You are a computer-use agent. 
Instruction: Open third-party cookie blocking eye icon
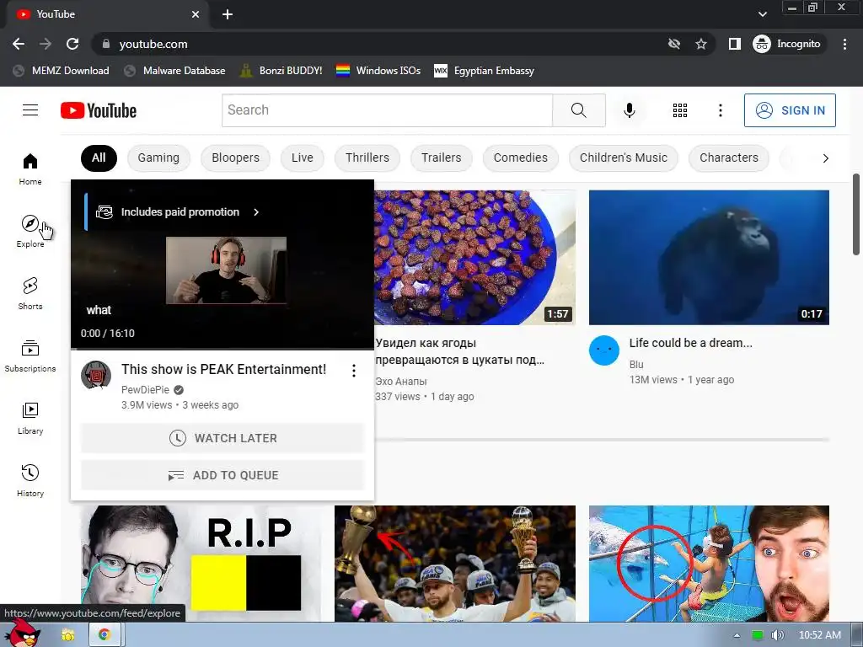pos(673,44)
